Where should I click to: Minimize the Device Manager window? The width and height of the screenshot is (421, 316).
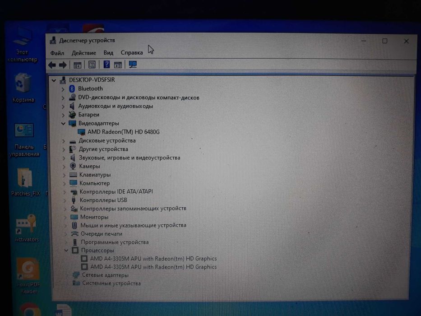364,41
